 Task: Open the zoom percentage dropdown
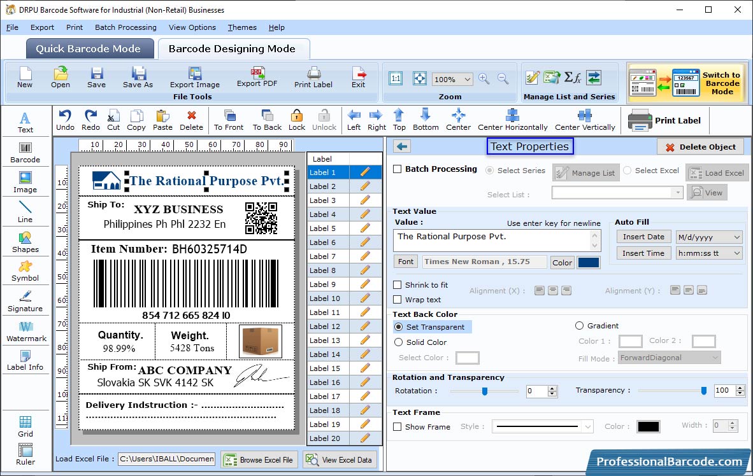tap(467, 79)
